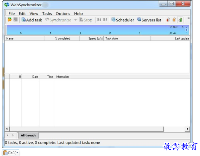Screen dimensions: 200x156
Task: Select the All threads tab
Action: click(28, 135)
